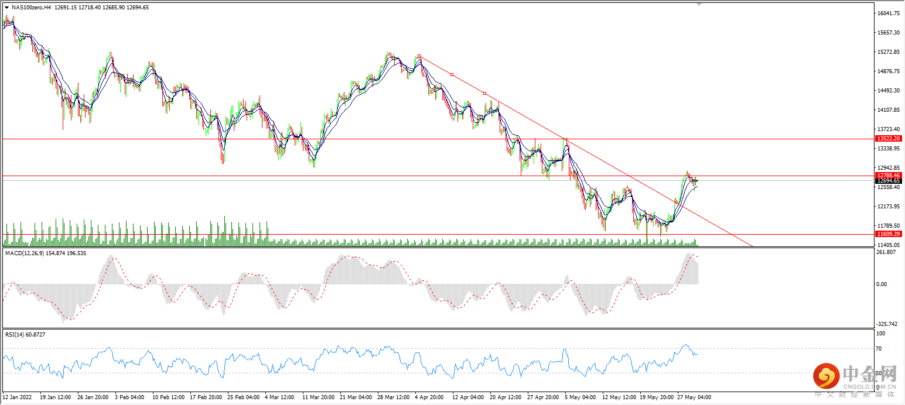
Task: Click the 12 May 12:00 time label
Action: (618, 397)
